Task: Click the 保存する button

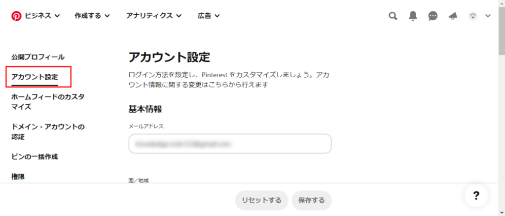Action: point(312,201)
